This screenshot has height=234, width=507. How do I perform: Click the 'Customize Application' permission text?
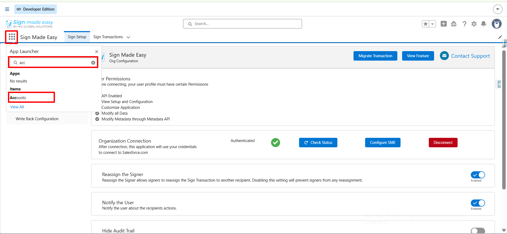[121, 108]
